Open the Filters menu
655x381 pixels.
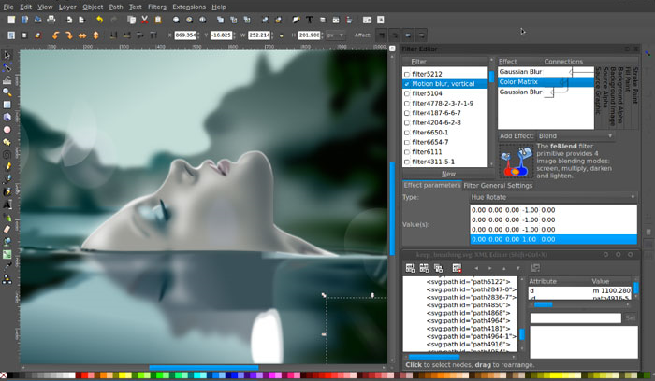point(156,7)
